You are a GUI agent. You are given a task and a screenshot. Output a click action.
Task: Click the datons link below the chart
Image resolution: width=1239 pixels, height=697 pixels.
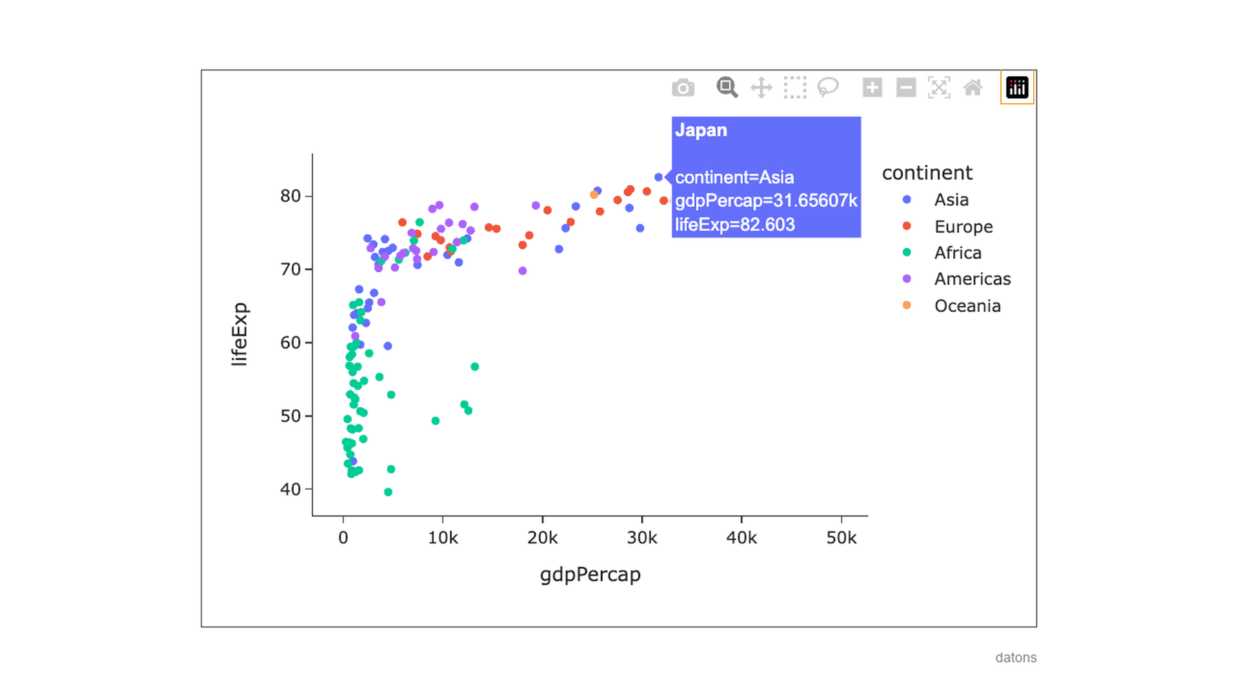(x=1016, y=657)
